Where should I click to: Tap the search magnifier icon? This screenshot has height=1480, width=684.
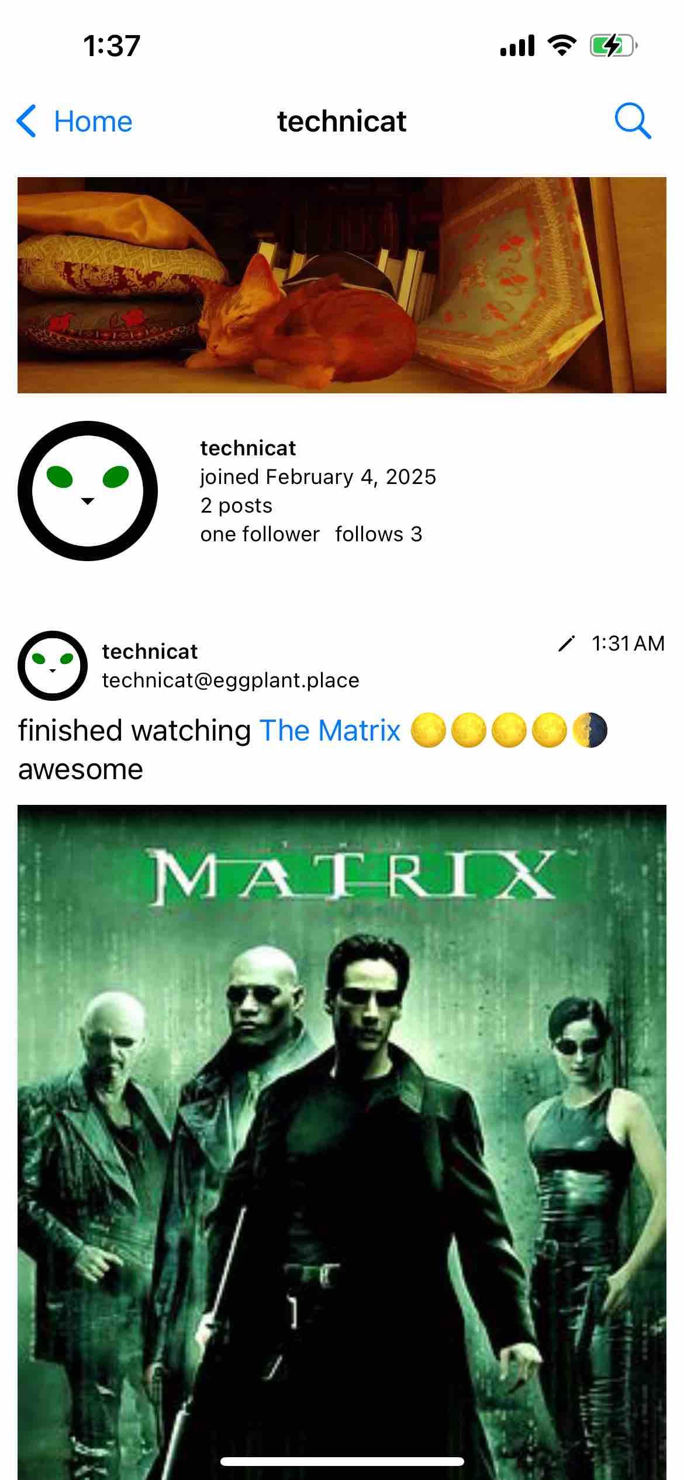pos(633,122)
